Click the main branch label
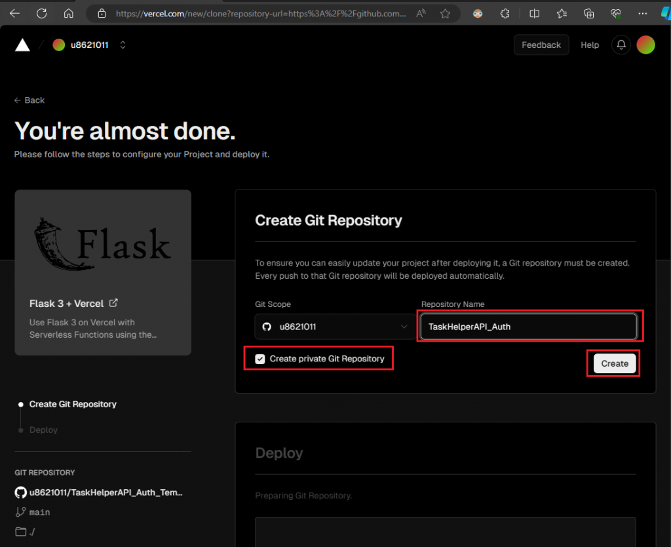This screenshot has height=547, width=671. tap(39, 512)
